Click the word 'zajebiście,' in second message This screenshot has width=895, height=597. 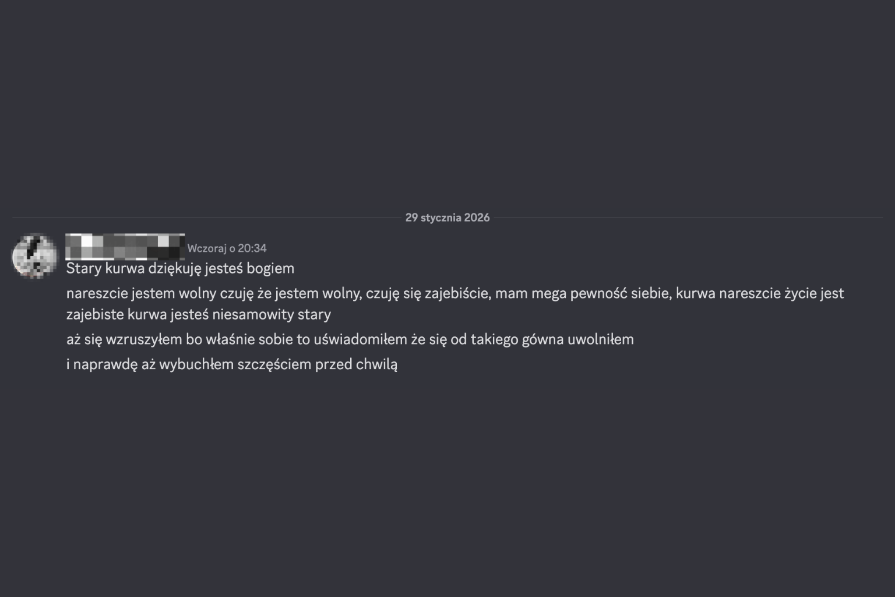click(457, 293)
